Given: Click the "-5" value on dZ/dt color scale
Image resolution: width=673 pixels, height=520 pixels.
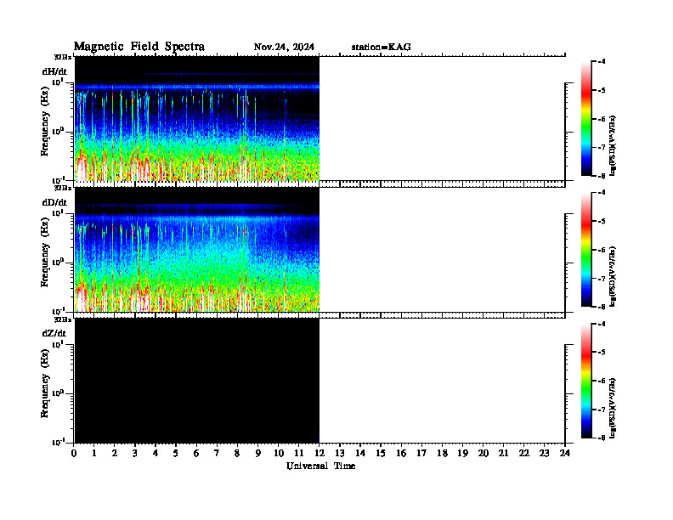Looking at the screenshot, I should [x=602, y=353].
